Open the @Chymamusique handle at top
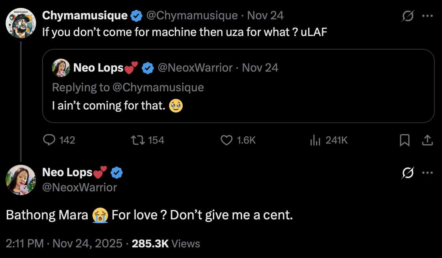 coord(192,15)
